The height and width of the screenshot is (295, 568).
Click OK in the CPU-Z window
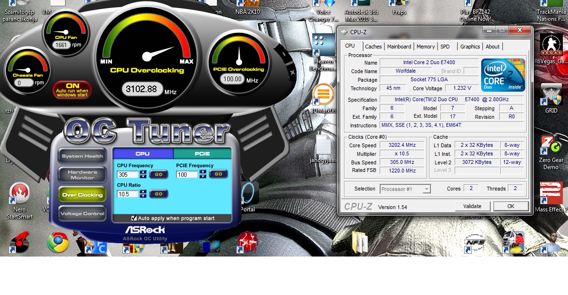pyautogui.click(x=511, y=206)
